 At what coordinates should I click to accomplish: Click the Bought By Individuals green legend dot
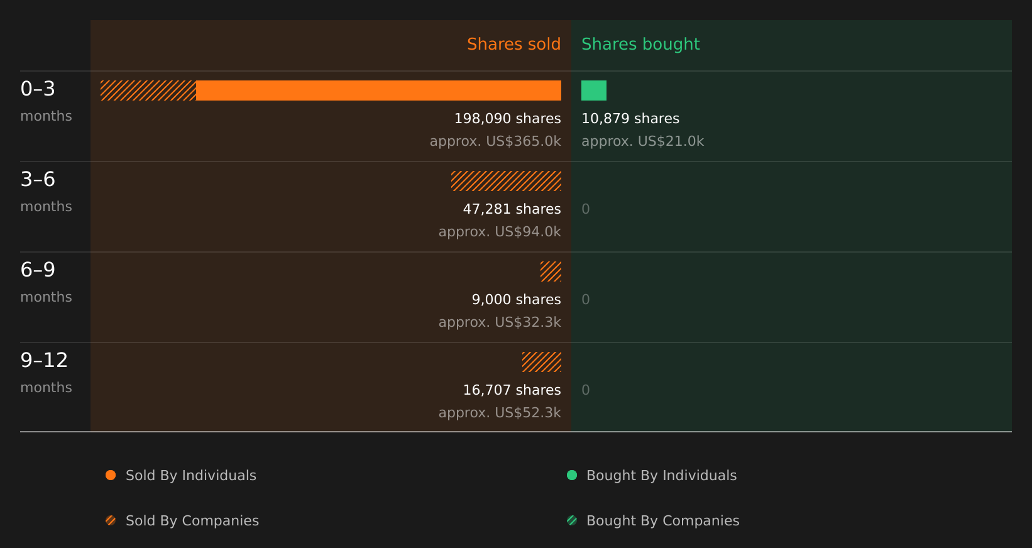(x=572, y=475)
